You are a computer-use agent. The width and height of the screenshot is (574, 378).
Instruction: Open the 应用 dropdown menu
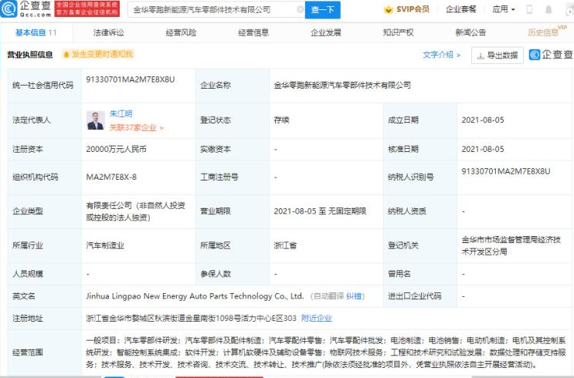click(x=503, y=9)
